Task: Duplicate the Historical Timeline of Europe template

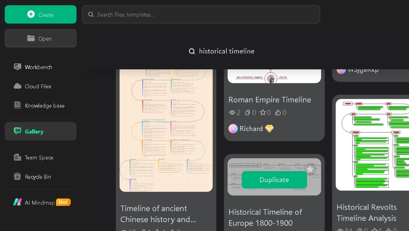Action: coord(274,180)
